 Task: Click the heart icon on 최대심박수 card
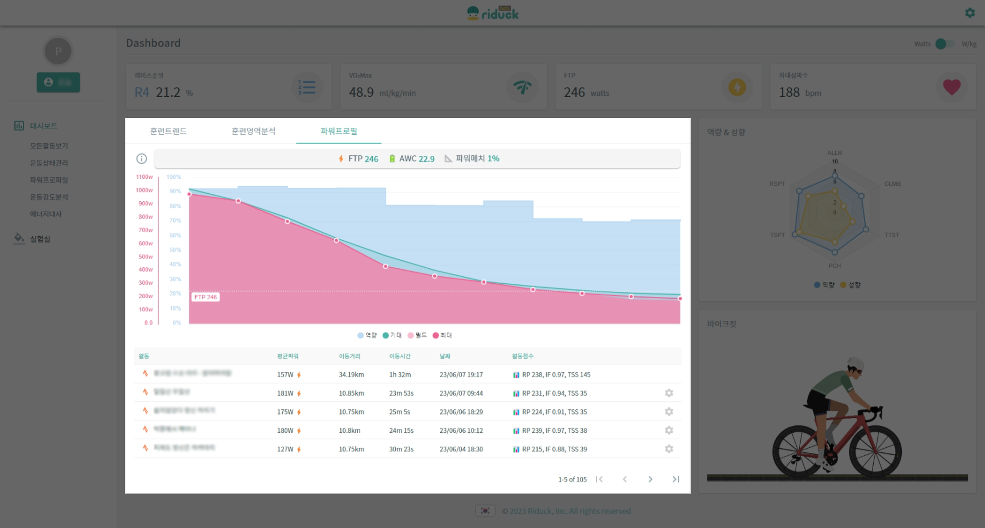click(951, 87)
